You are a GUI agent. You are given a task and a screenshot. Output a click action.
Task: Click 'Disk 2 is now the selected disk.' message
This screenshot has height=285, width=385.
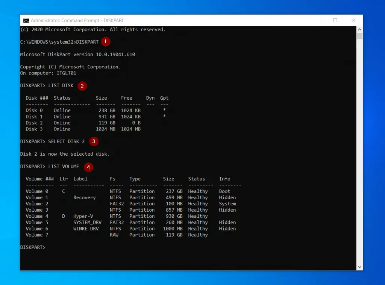(65, 154)
